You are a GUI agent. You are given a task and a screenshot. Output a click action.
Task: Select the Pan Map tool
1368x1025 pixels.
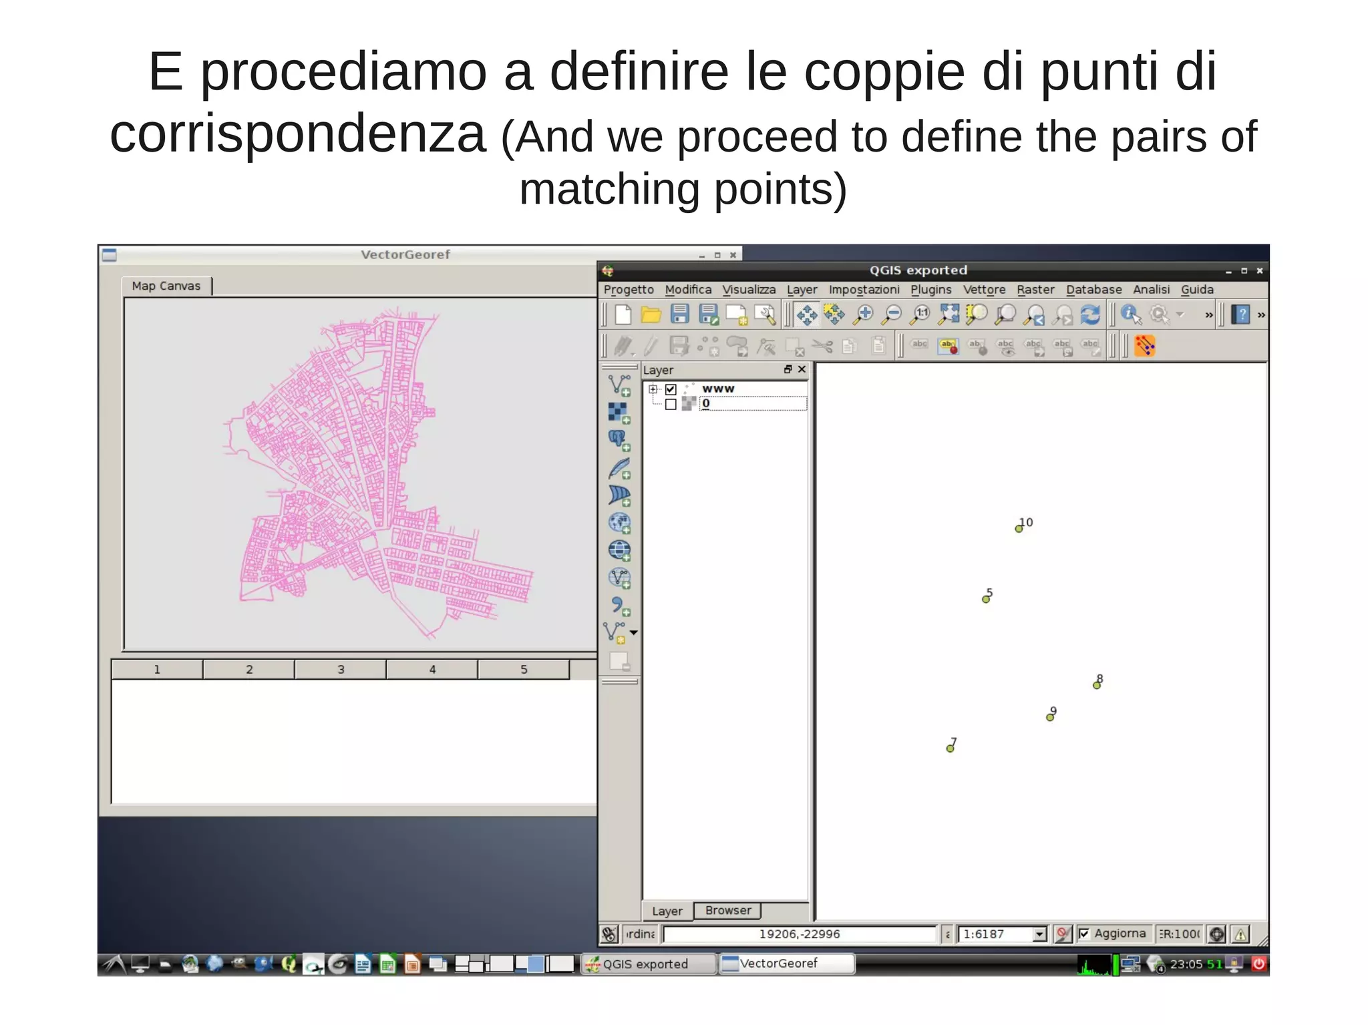pos(806,315)
